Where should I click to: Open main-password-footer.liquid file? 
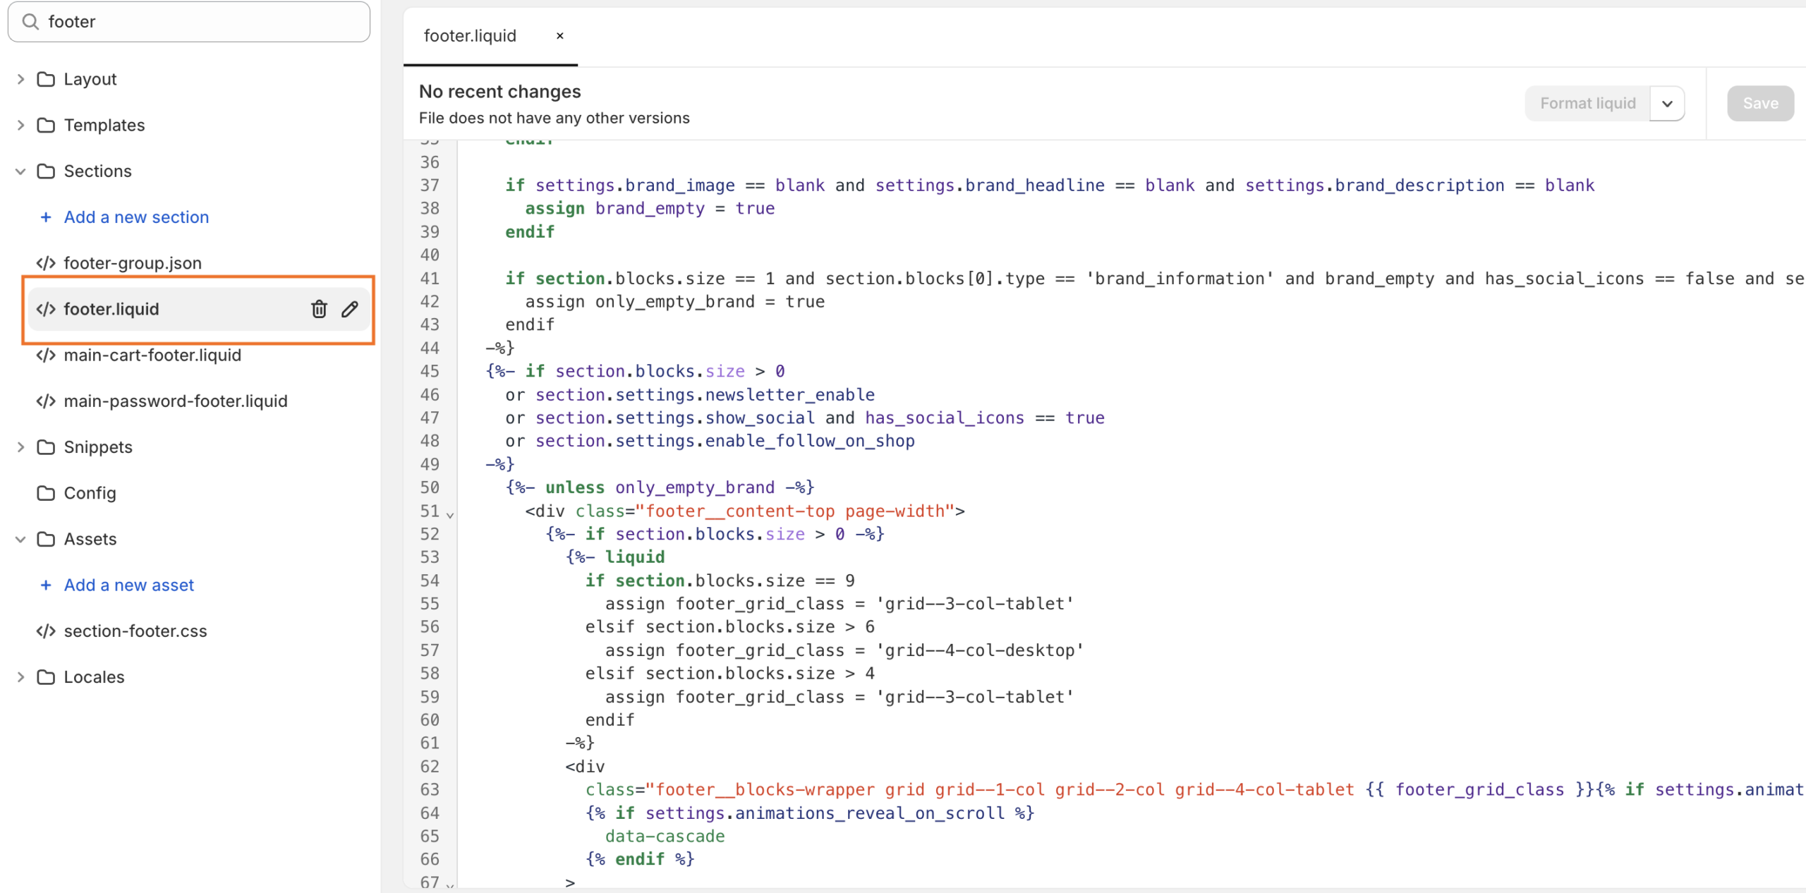[x=176, y=401]
